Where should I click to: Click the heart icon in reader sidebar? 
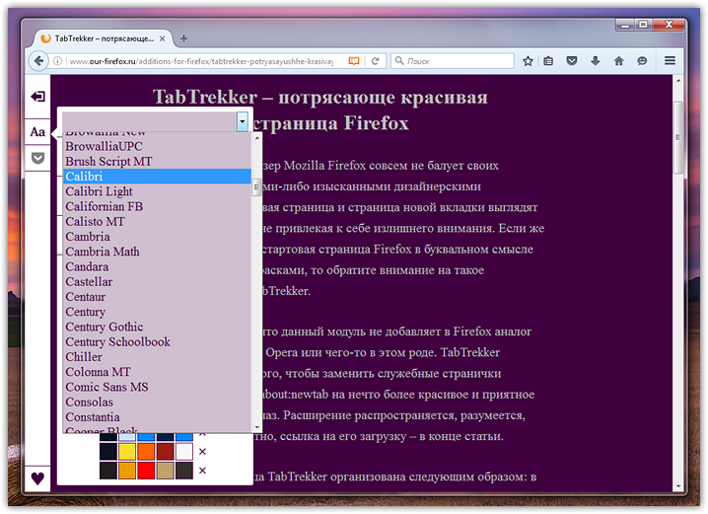coord(37,478)
